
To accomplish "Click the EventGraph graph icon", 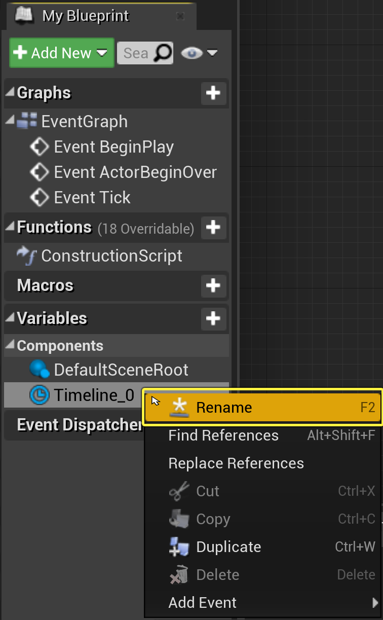I will pos(27,121).
